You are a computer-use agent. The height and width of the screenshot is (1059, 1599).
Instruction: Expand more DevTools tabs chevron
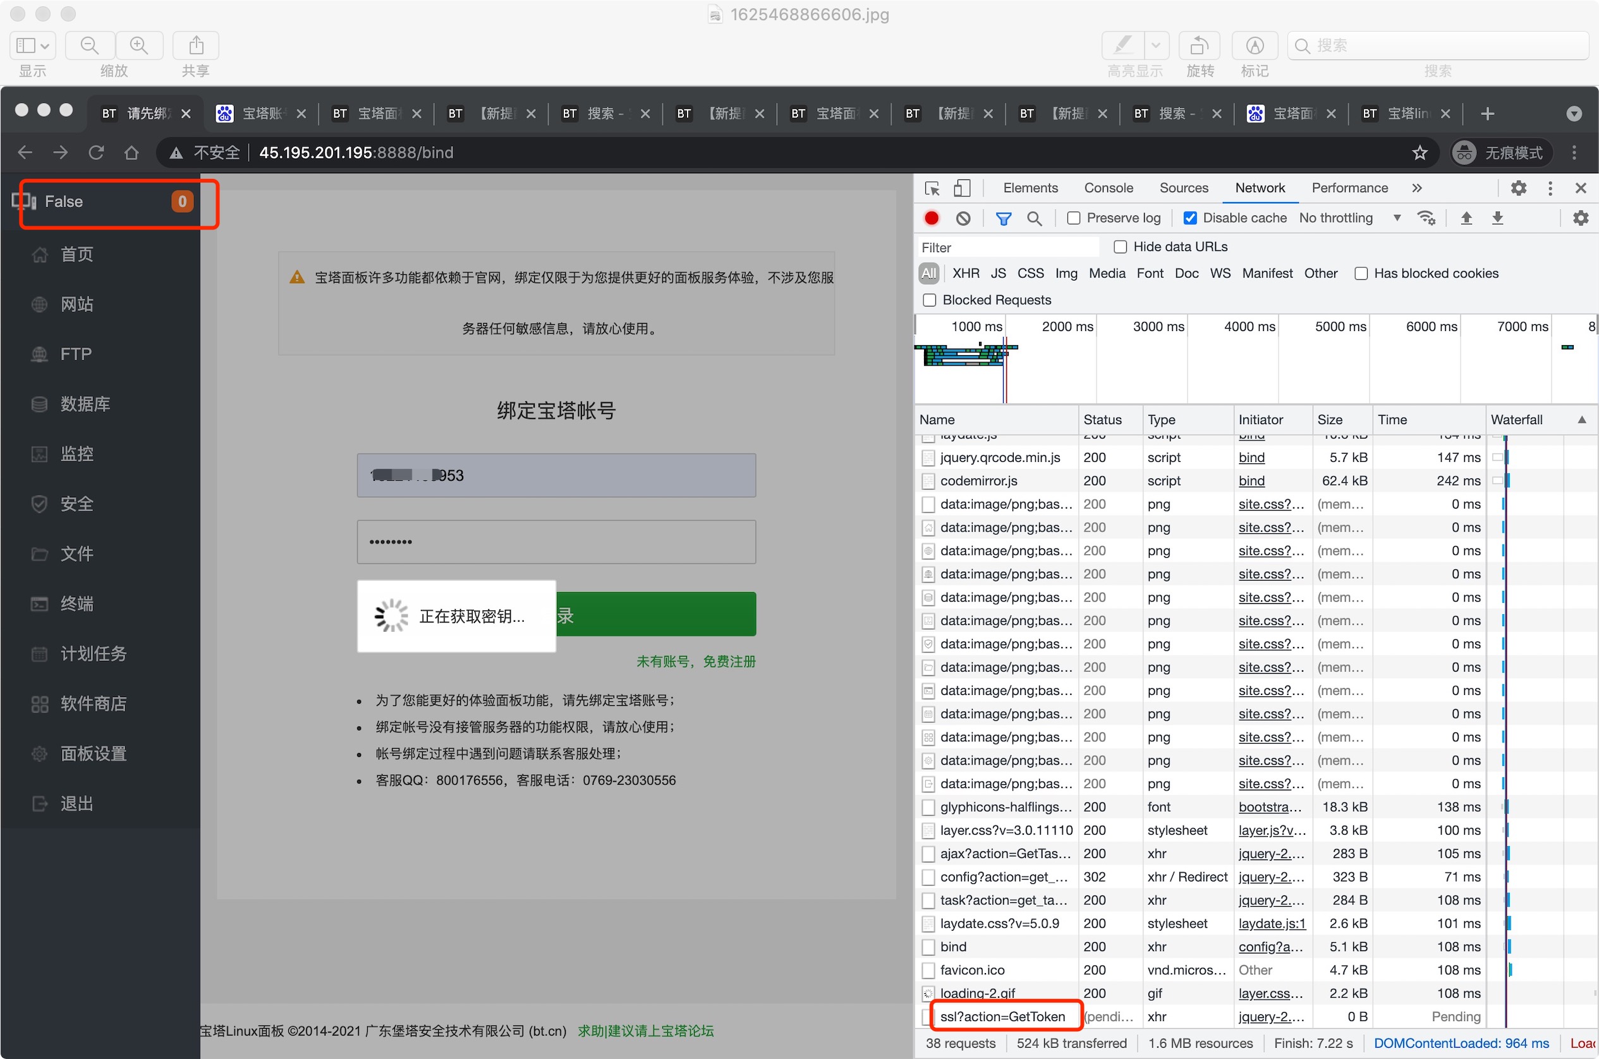[1416, 188]
